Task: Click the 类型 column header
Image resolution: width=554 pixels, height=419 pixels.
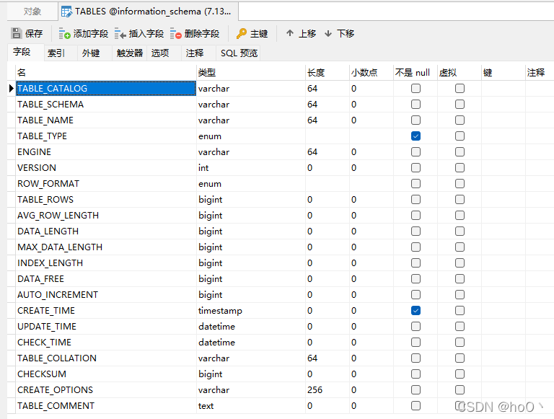Action: (251, 72)
